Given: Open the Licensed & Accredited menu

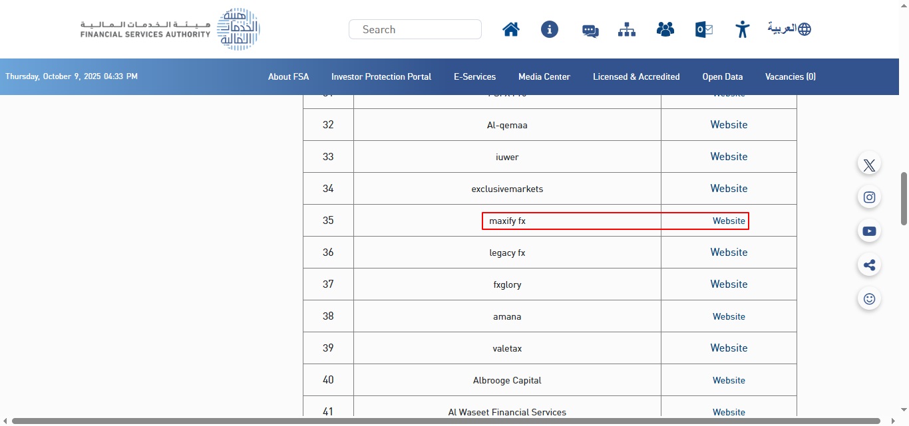Looking at the screenshot, I should pyautogui.click(x=636, y=77).
